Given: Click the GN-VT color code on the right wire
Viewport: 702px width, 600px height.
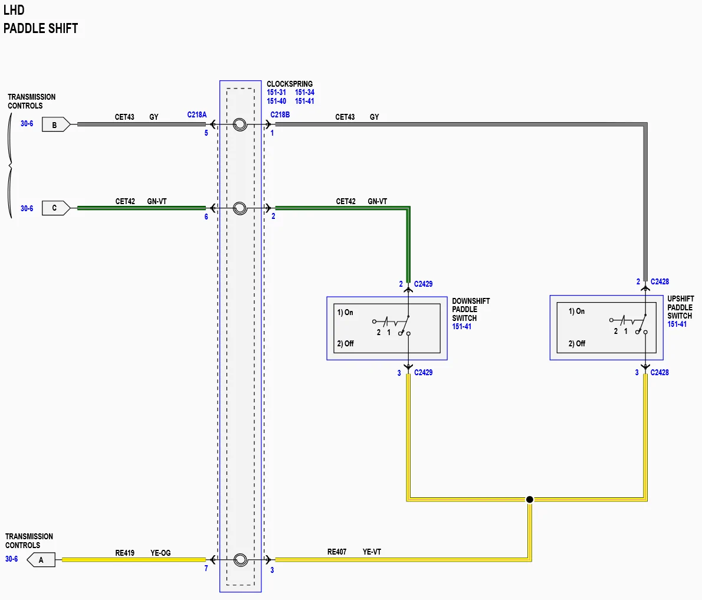Looking at the screenshot, I should coord(378,202).
